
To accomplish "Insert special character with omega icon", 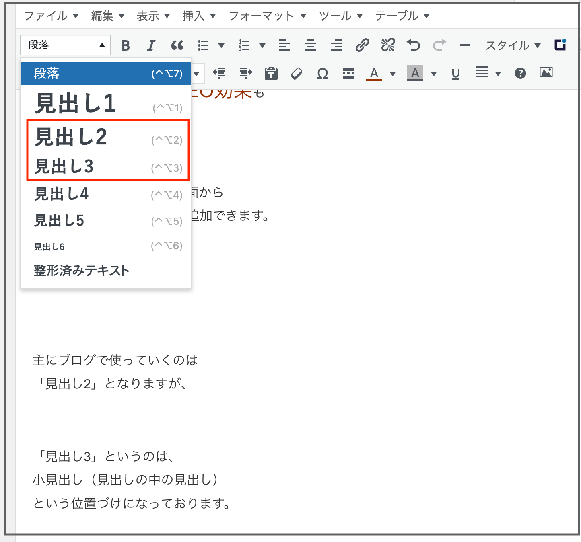I will click(322, 74).
